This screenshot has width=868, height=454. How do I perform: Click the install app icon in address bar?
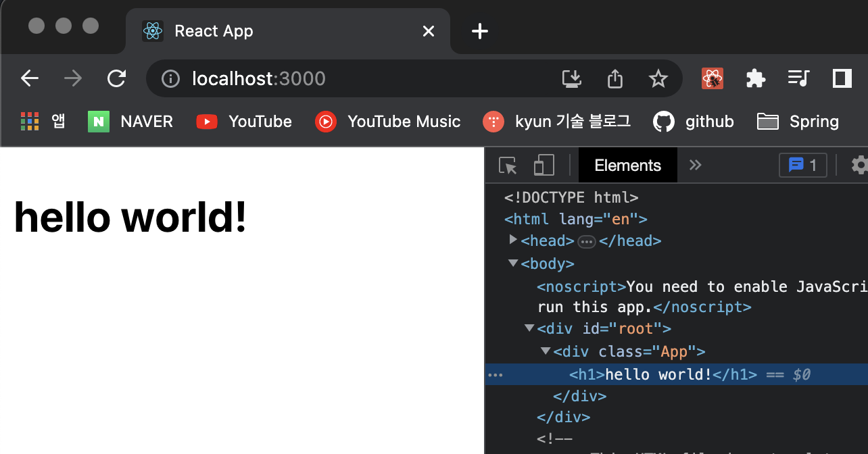pos(572,79)
